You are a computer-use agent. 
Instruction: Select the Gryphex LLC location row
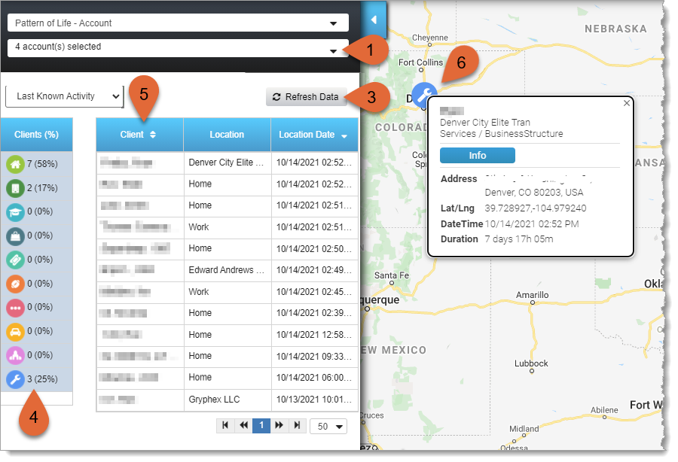tap(227, 399)
